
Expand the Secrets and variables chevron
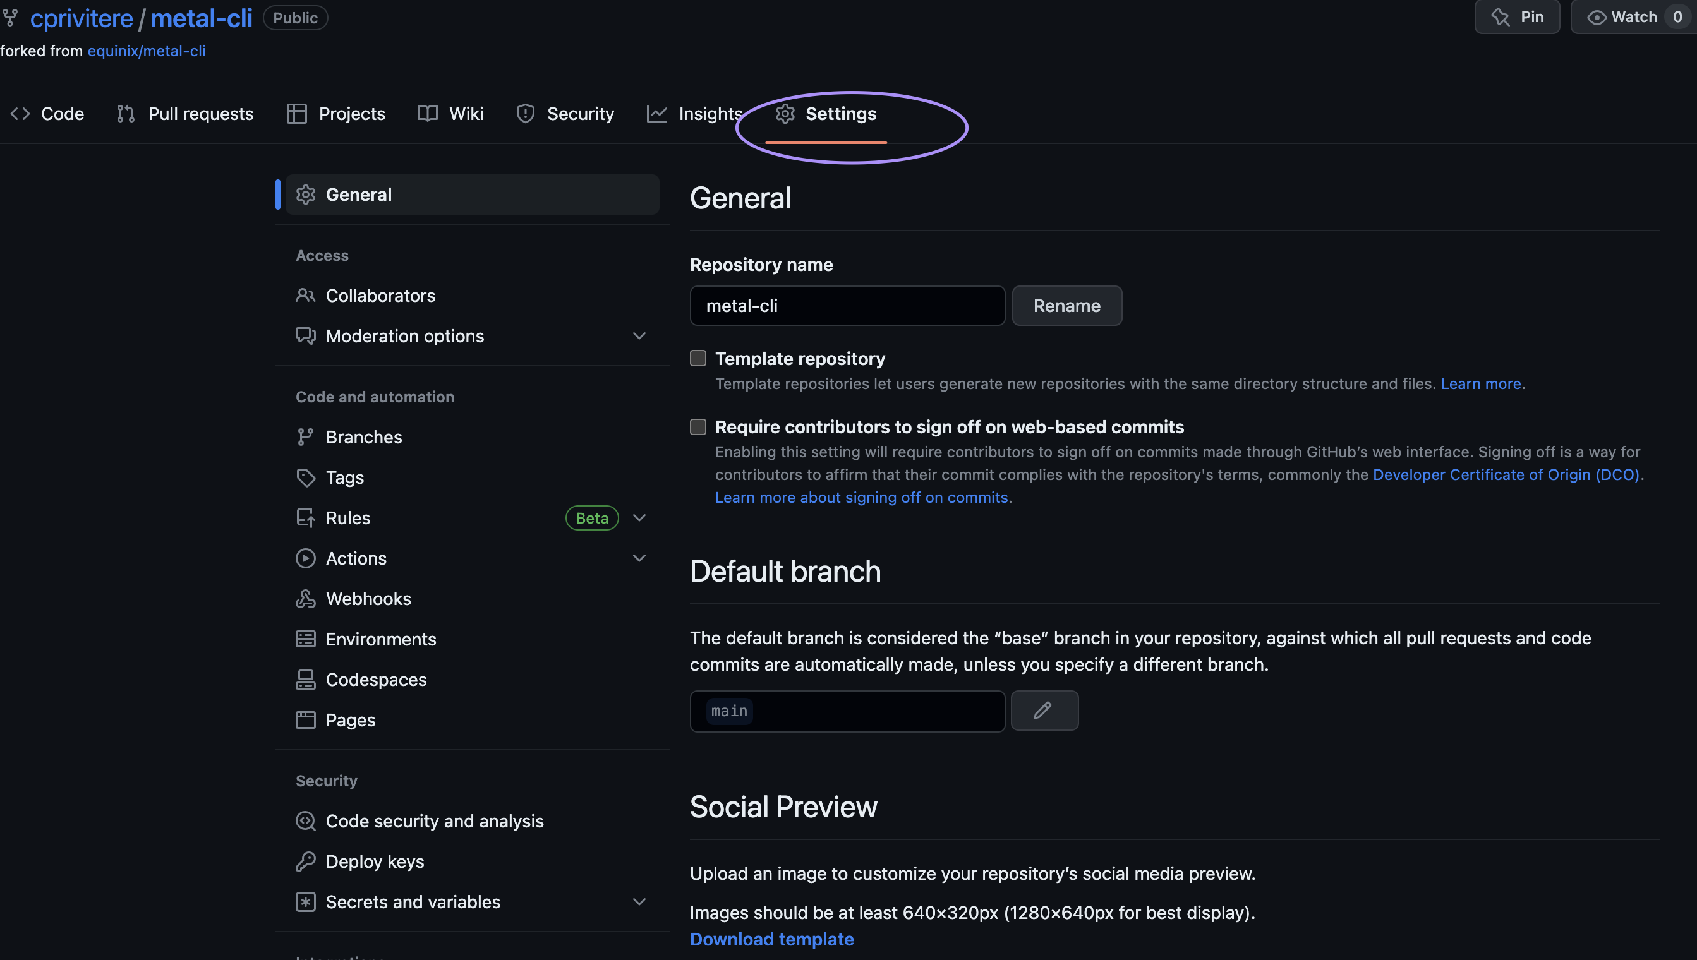click(639, 902)
